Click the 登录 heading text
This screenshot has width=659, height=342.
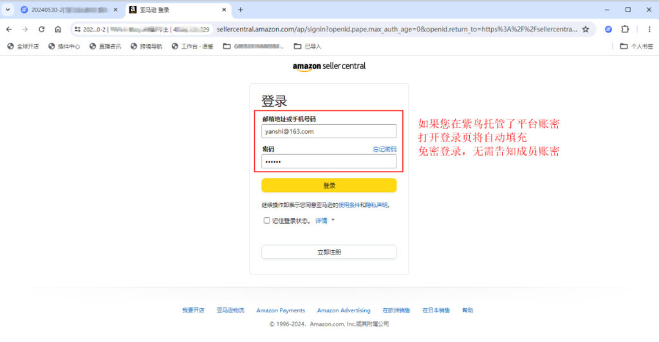274,101
